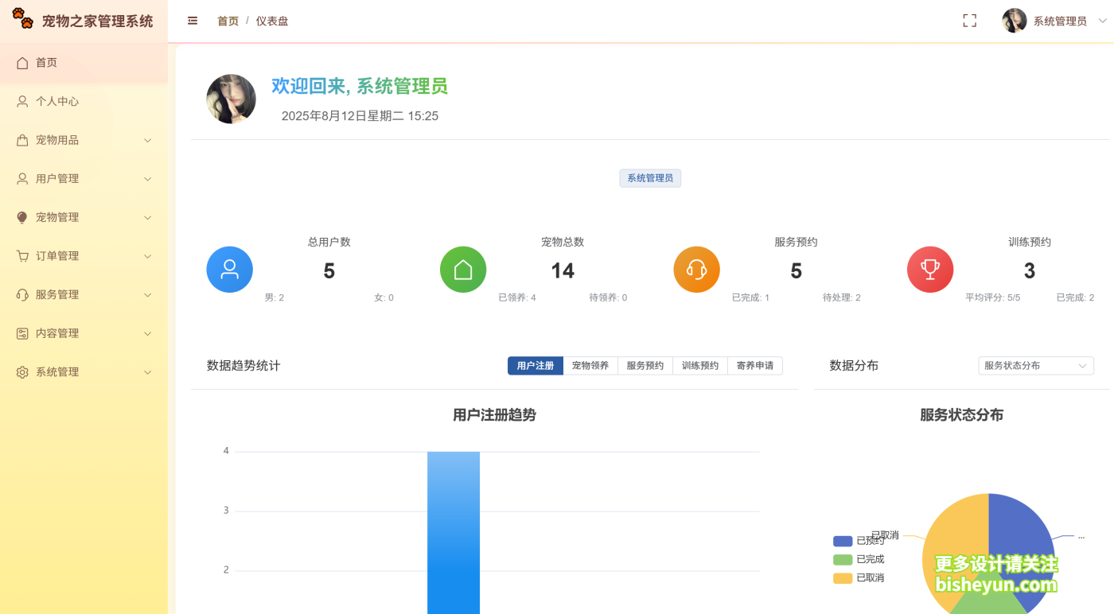Expand the 宠物用品 submenu chevron
The image size is (1114, 614).
pyautogui.click(x=147, y=140)
